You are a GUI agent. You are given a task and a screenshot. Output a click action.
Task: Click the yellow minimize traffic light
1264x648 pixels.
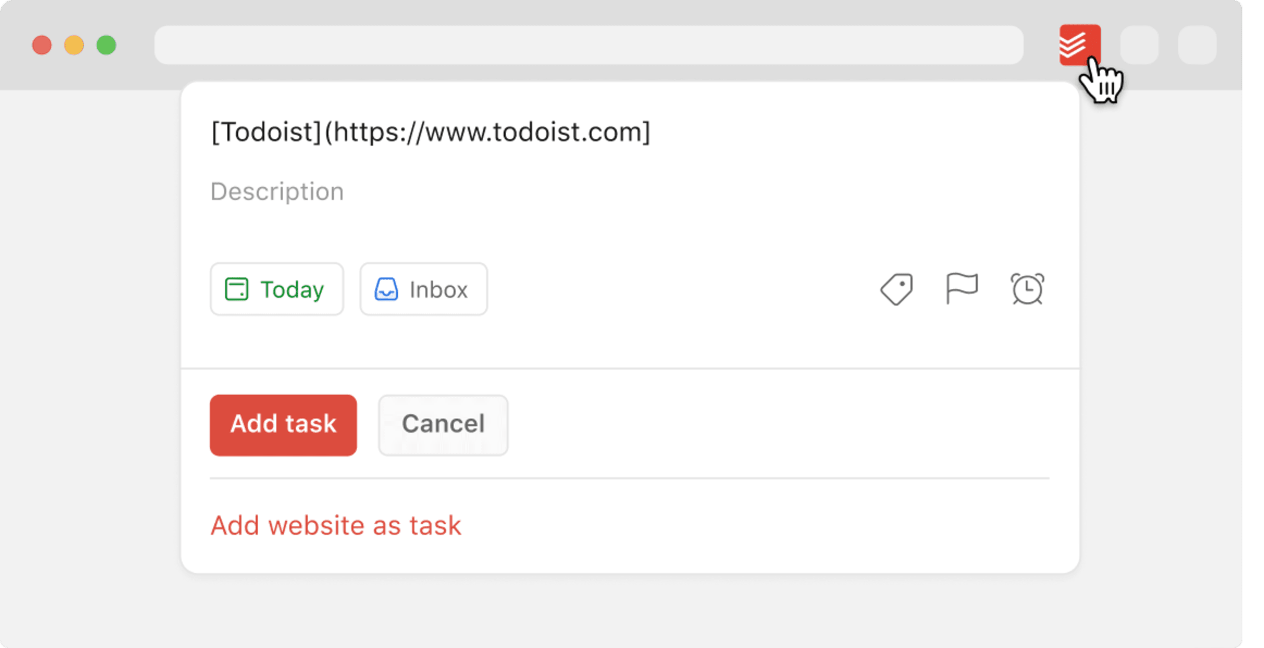[73, 45]
